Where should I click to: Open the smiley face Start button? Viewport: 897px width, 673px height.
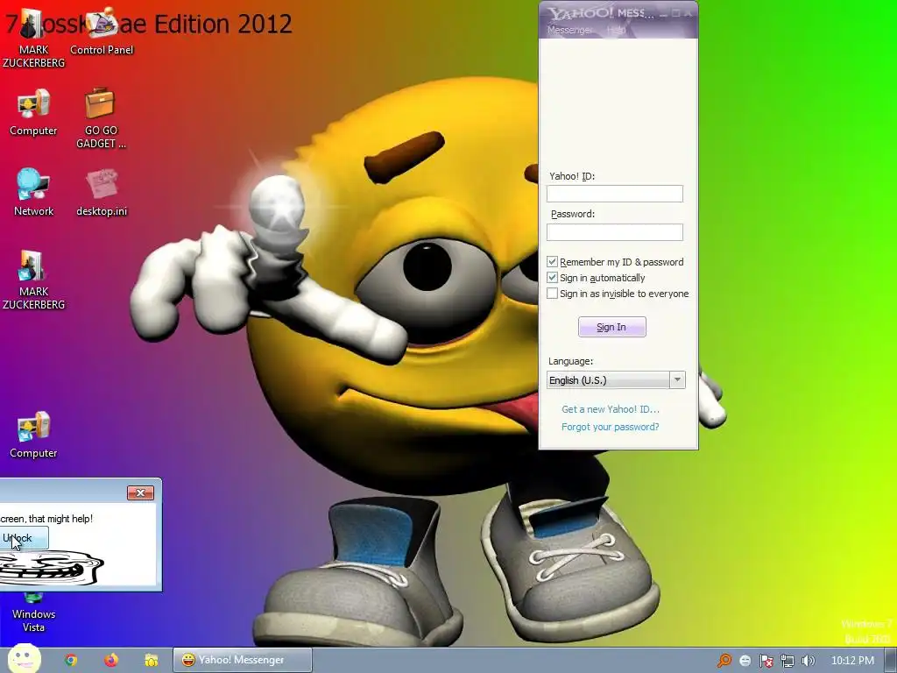24,659
